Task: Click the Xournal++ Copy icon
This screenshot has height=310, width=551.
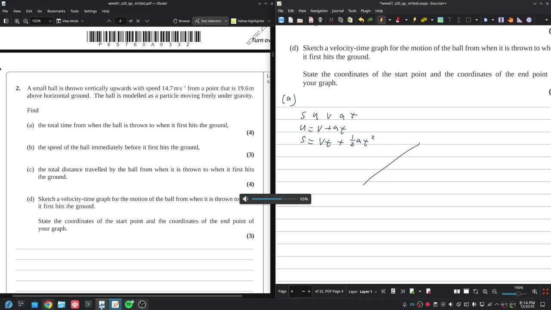Action: click(341, 20)
